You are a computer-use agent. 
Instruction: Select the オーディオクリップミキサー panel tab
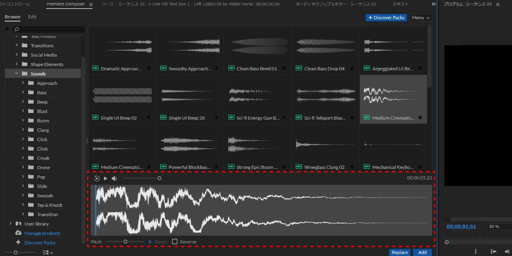[x=336, y=4]
